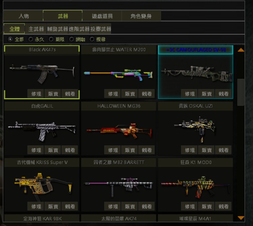The height and width of the screenshot is (226, 253).
Task: Filter by 進階武器 category
Action: pyautogui.click(x=79, y=29)
